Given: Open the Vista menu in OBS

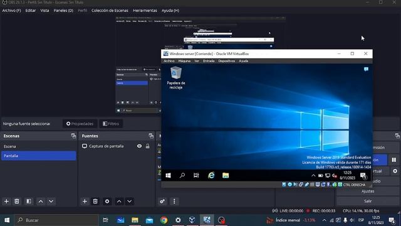Looking at the screenshot, I should tap(44, 11).
